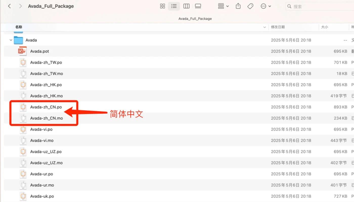Collapse the Avada folder disclosure triangle
The height and width of the screenshot is (202, 354).
point(11,40)
